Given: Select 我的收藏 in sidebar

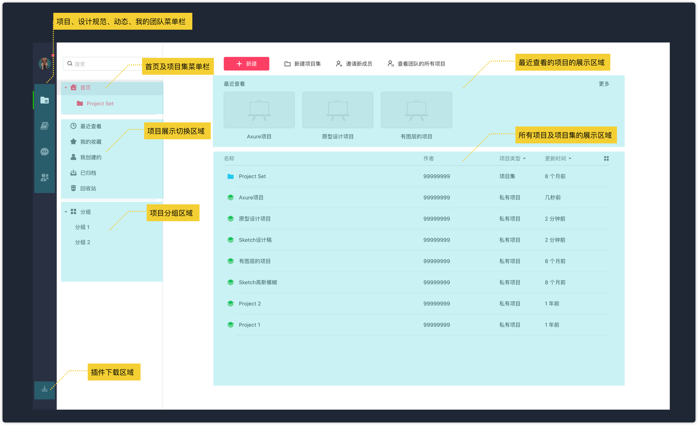Looking at the screenshot, I should pyautogui.click(x=90, y=142).
